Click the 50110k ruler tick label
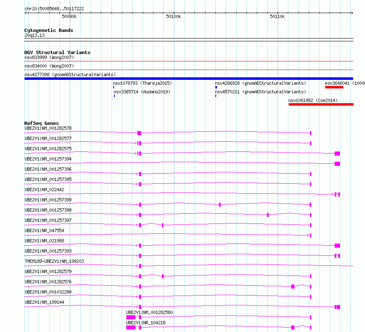 pos(277,16)
